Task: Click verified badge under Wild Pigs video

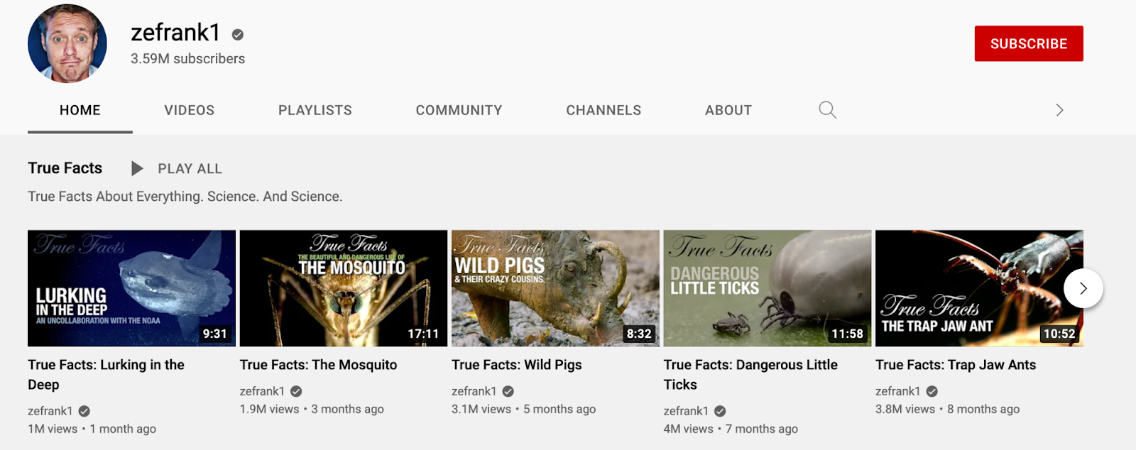Action: [508, 391]
